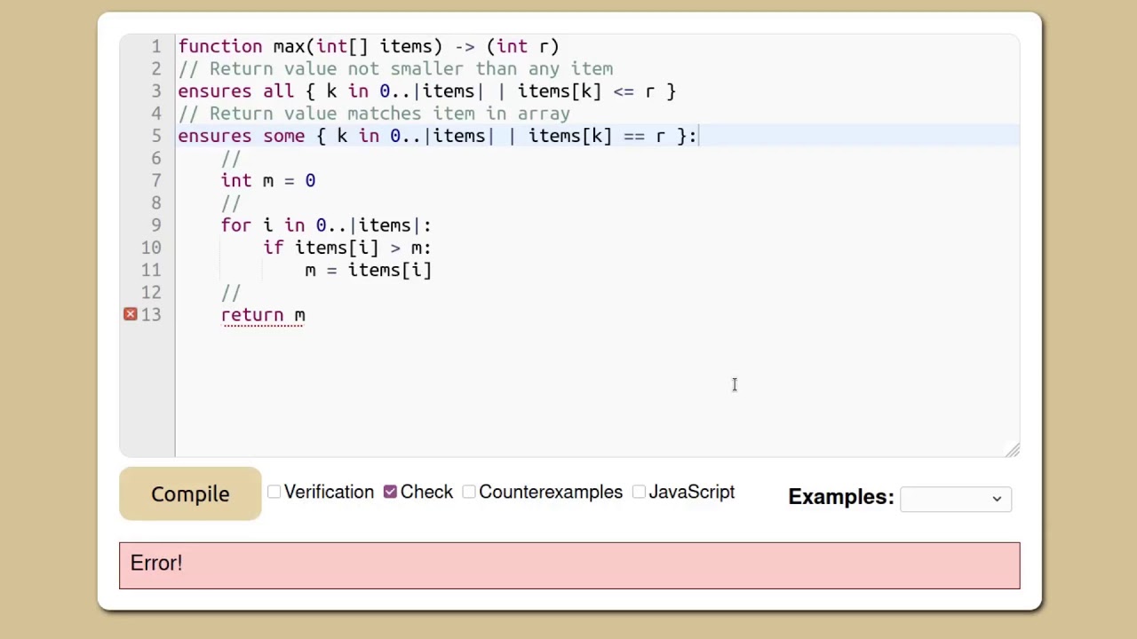Click the Counterexamples label text
1137x639 pixels.
551,492
